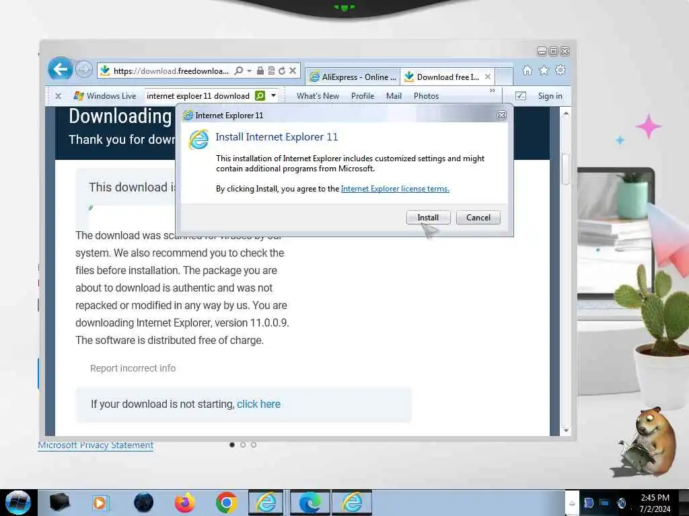Click the security lock icon in address bar
This screenshot has height=516, width=689.
[260, 71]
